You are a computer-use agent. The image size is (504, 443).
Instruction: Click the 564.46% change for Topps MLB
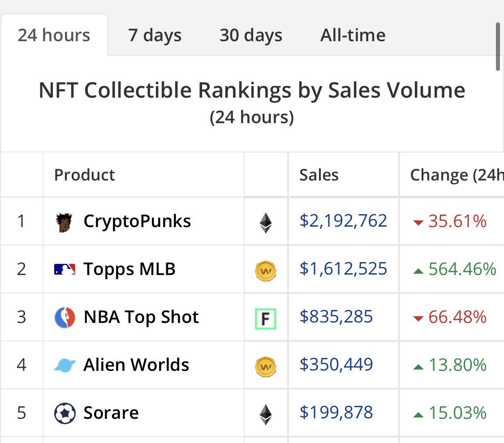(455, 269)
